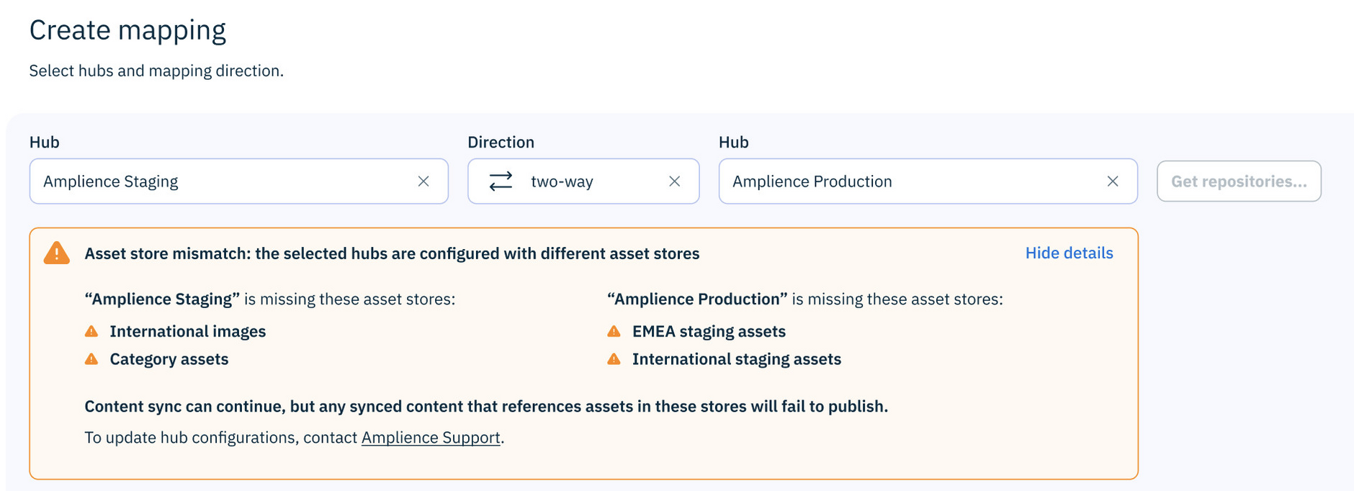
Task: Click the two-way arrows direction icon
Action: click(501, 181)
